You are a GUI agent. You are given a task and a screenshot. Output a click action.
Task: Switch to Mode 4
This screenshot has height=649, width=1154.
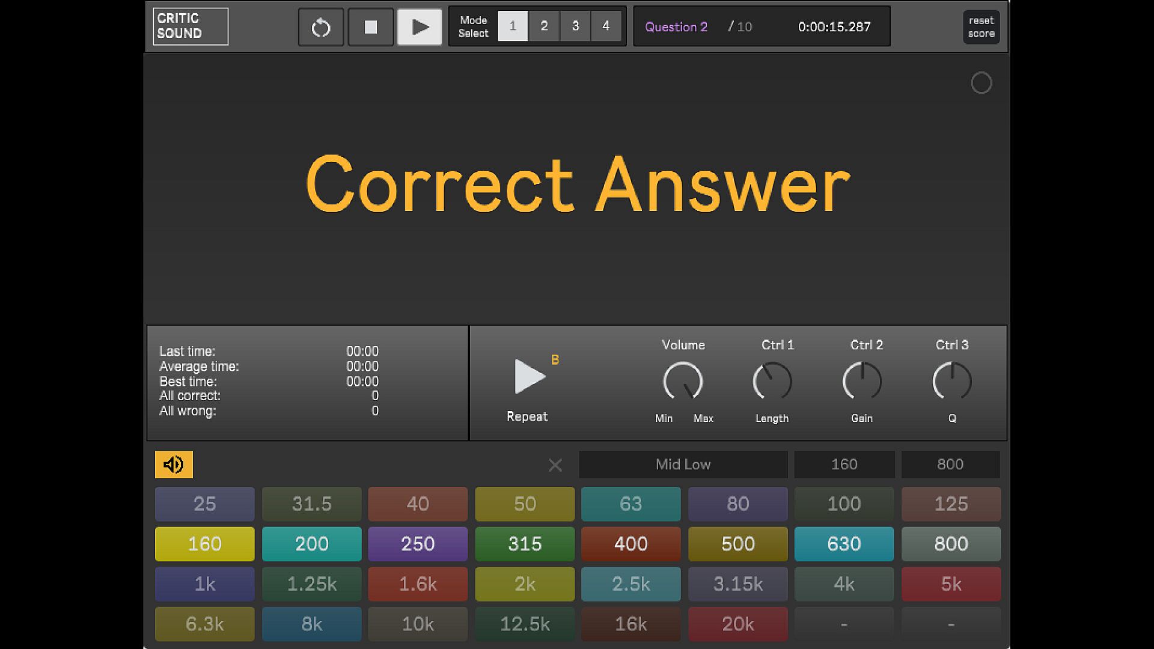pos(606,26)
